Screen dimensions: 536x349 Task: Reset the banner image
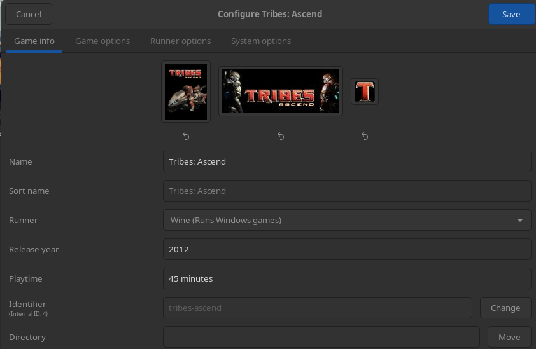pos(281,136)
